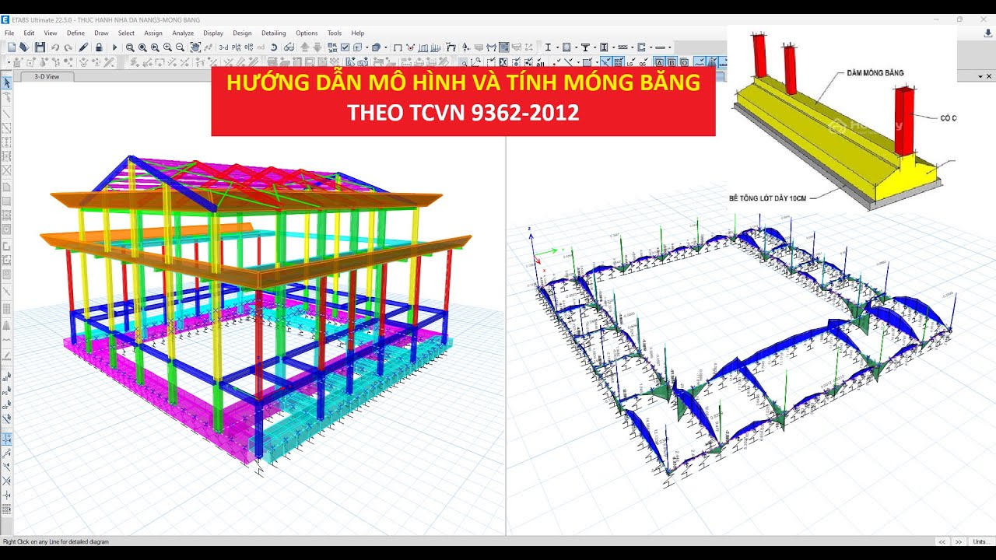Switch to the 3-D View tab

pos(47,77)
